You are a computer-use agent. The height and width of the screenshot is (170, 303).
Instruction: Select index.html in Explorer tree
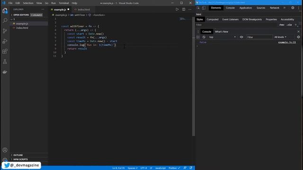(22, 28)
